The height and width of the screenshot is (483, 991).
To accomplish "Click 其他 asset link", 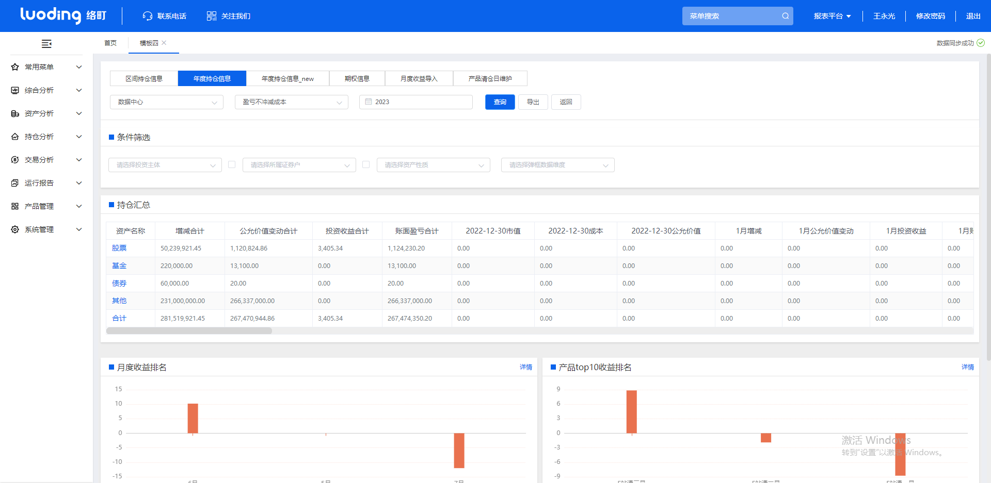I will 119,301.
